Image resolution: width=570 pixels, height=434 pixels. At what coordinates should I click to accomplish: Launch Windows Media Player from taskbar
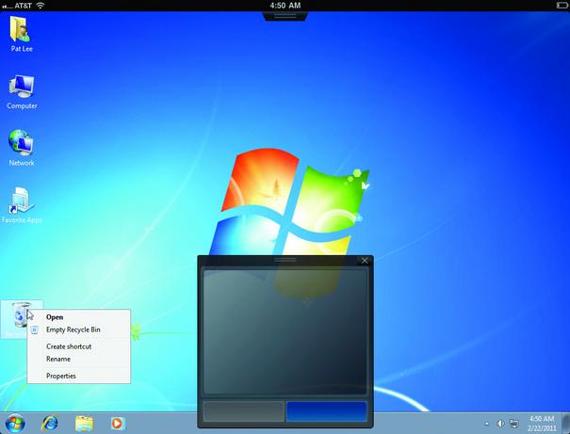(118, 424)
